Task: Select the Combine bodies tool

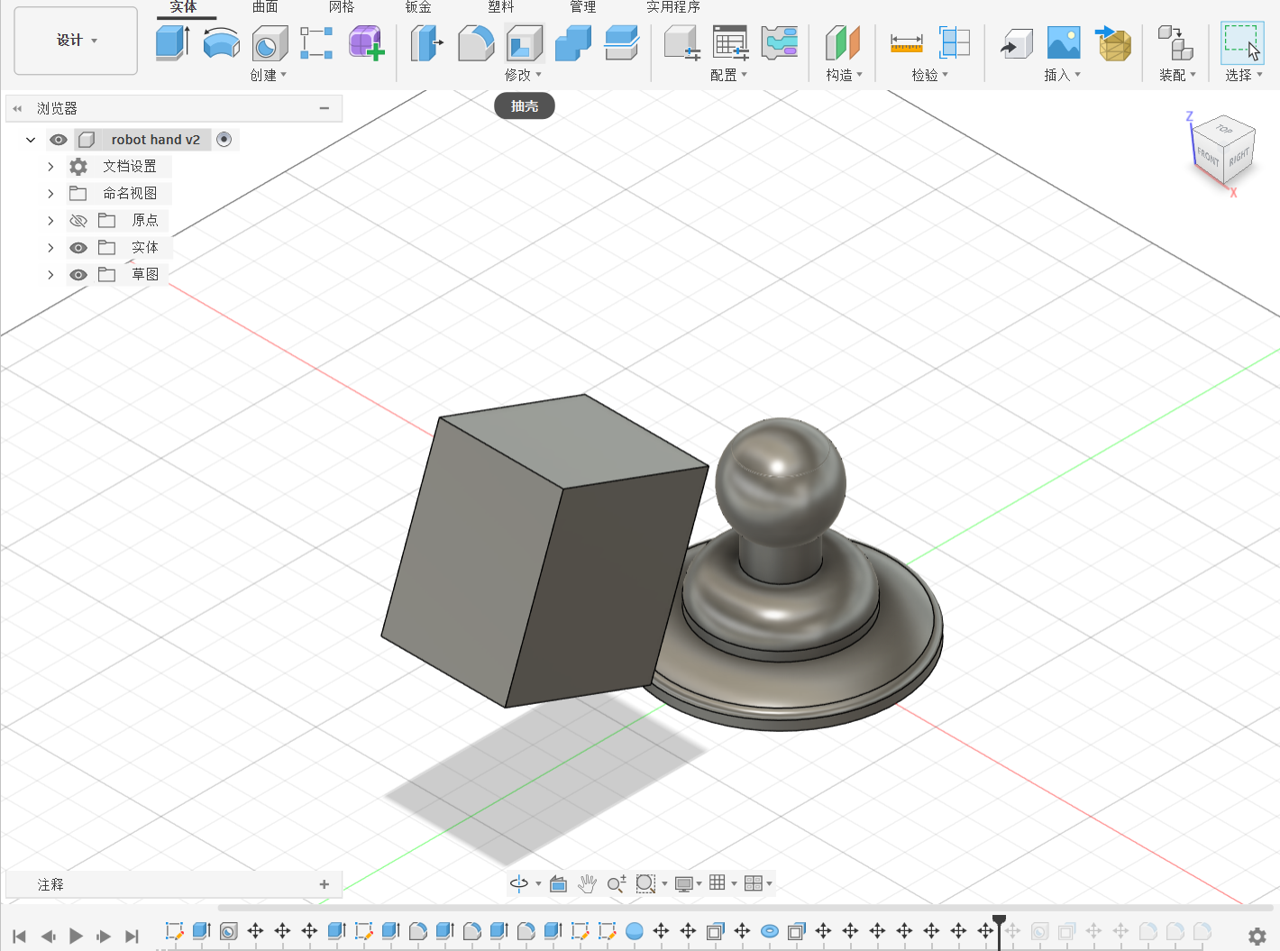Action: tap(572, 42)
